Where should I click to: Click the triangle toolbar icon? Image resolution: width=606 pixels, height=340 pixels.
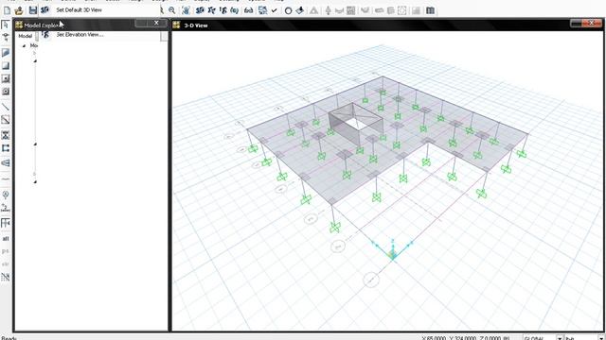coord(313,10)
